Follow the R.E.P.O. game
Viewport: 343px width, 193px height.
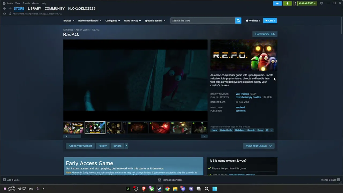[103, 146]
